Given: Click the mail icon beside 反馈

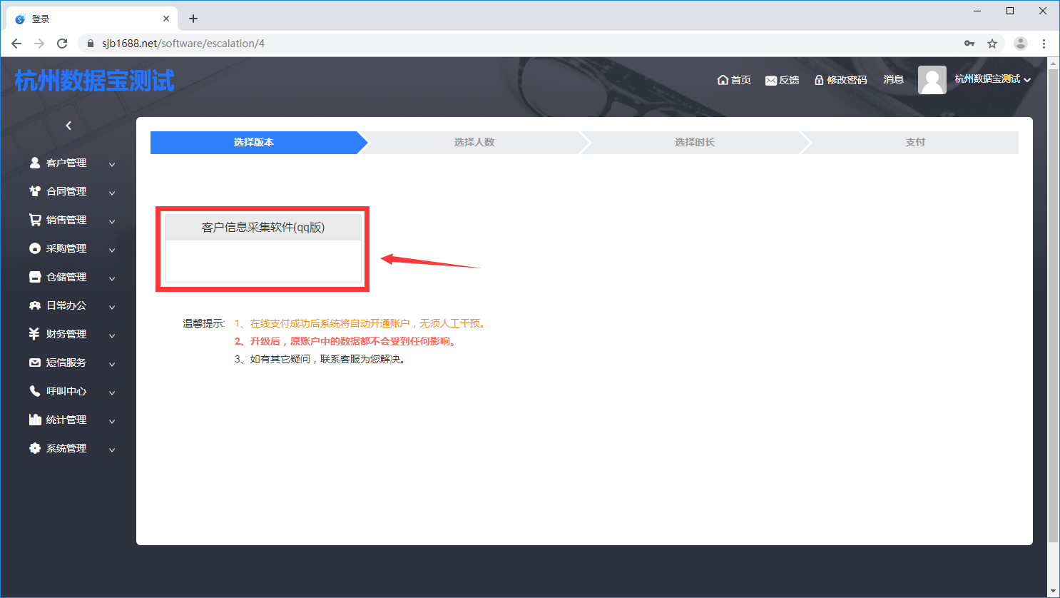Looking at the screenshot, I should [771, 80].
